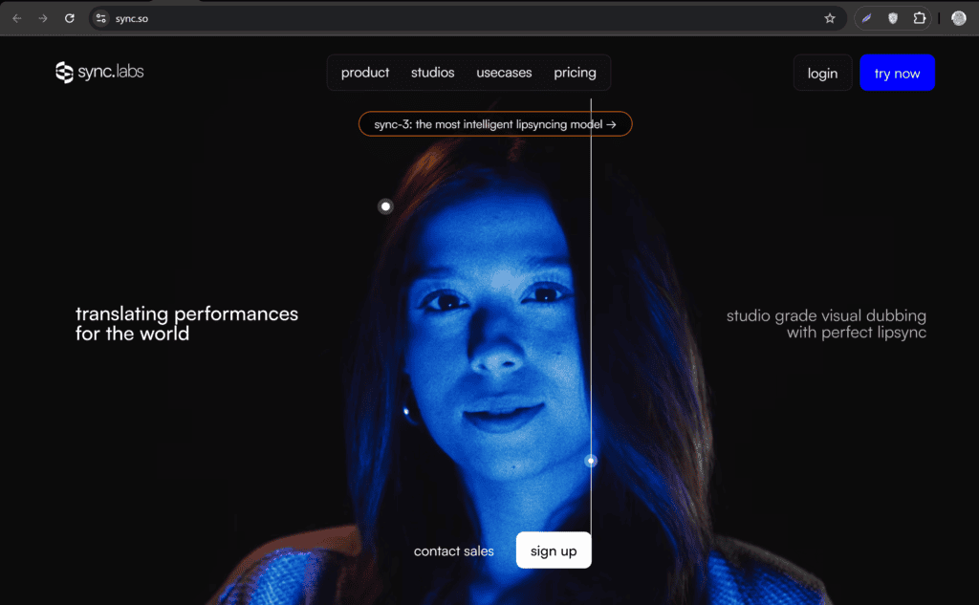Open the product menu
The width and height of the screenshot is (979, 605).
point(365,73)
